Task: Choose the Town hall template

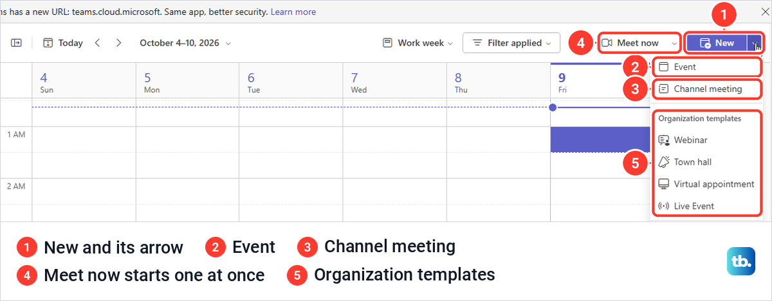Action: click(x=706, y=162)
